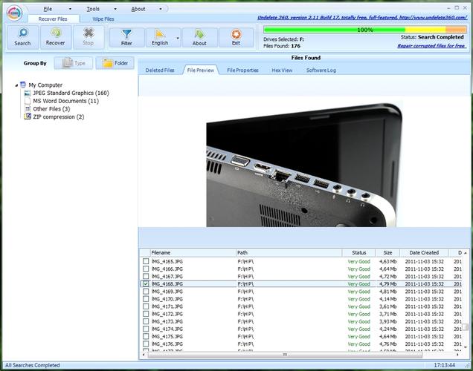This screenshot has height=371, width=473.
Task: Check the IMG_4165.JPG checkbox
Action: 146,261
